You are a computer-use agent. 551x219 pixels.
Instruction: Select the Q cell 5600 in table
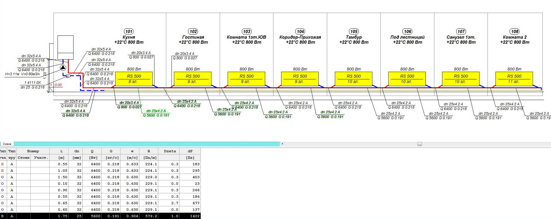pyautogui.click(x=92, y=216)
